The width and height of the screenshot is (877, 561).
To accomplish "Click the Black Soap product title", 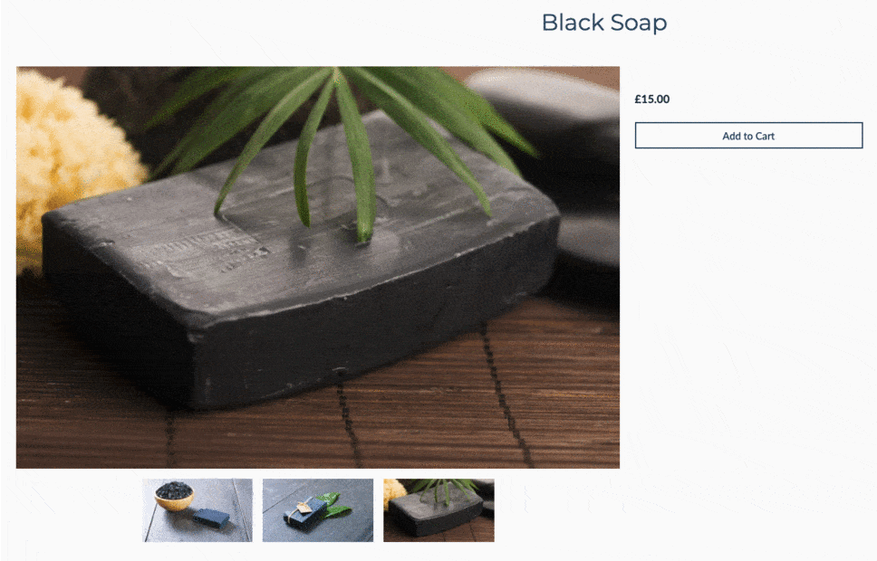I will point(604,23).
